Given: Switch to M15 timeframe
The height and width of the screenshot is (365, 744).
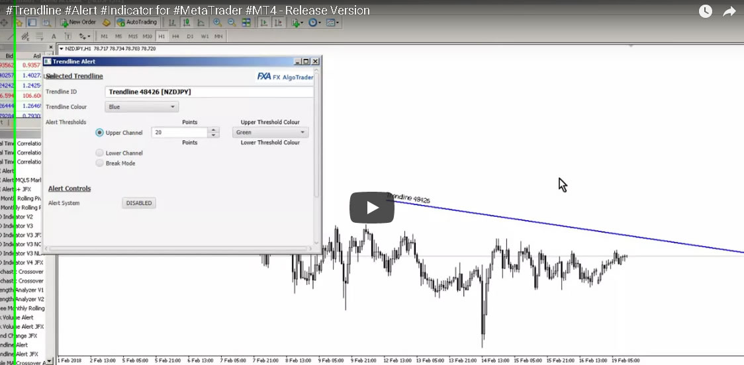Looking at the screenshot, I should (133, 36).
